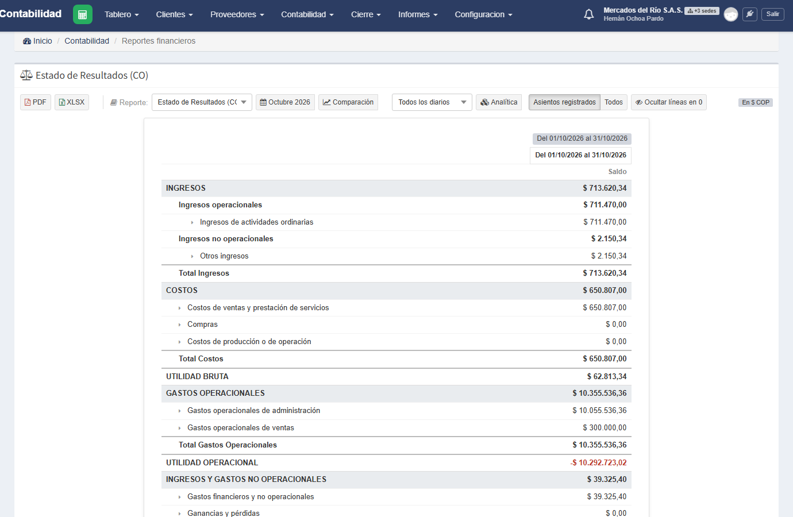The width and height of the screenshot is (793, 517).
Task: Switch to Todos entries toggle
Action: tap(614, 102)
